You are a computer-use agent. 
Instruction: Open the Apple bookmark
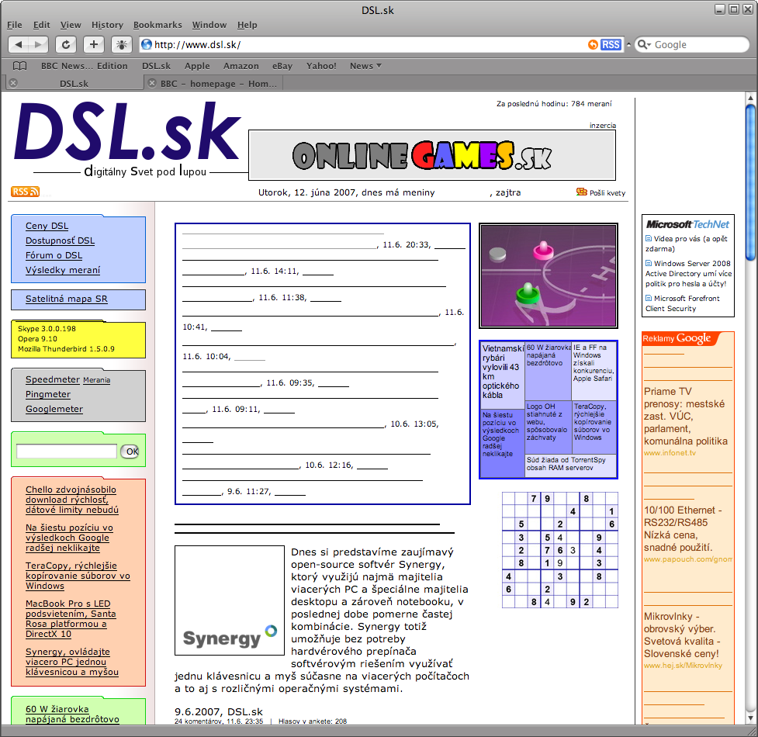coord(197,66)
